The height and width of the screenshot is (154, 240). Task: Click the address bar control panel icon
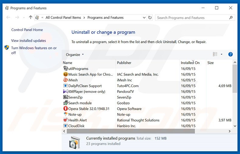(x=37, y=18)
